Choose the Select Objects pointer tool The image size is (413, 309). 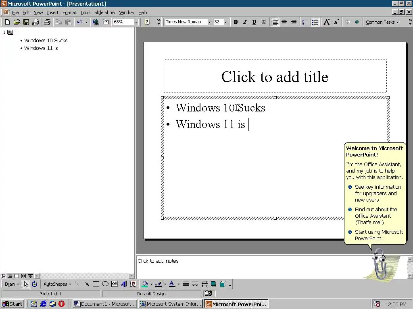pyautogui.click(x=25, y=284)
